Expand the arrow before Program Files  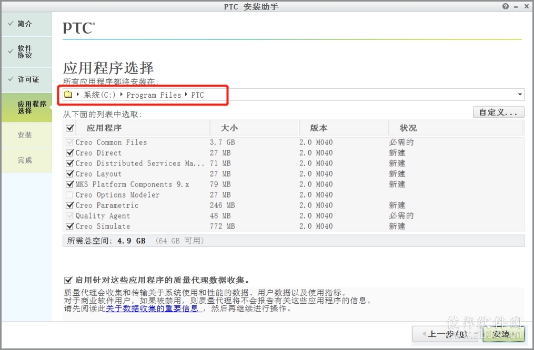122,95
